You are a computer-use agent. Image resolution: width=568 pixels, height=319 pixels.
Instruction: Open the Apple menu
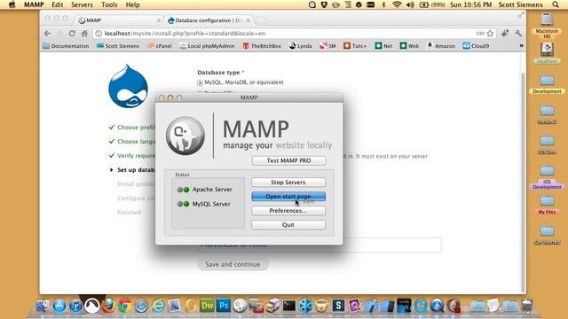tap(12, 4)
